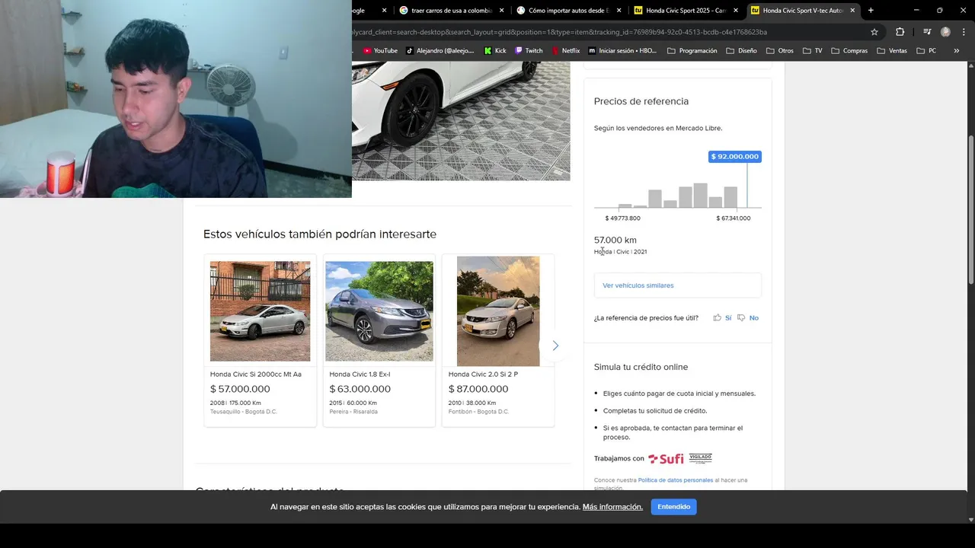Open Chrome's three-dot menu
Viewport: 975px width, 548px height.
(x=963, y=32)
